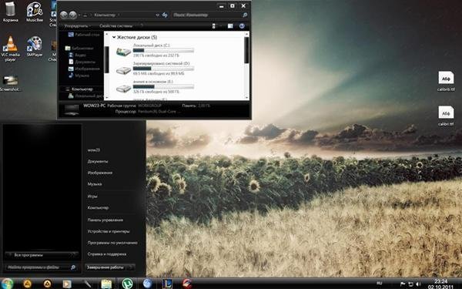Click Свойства системы in the toolbar
462x289 pixels.
click(115, 26)
